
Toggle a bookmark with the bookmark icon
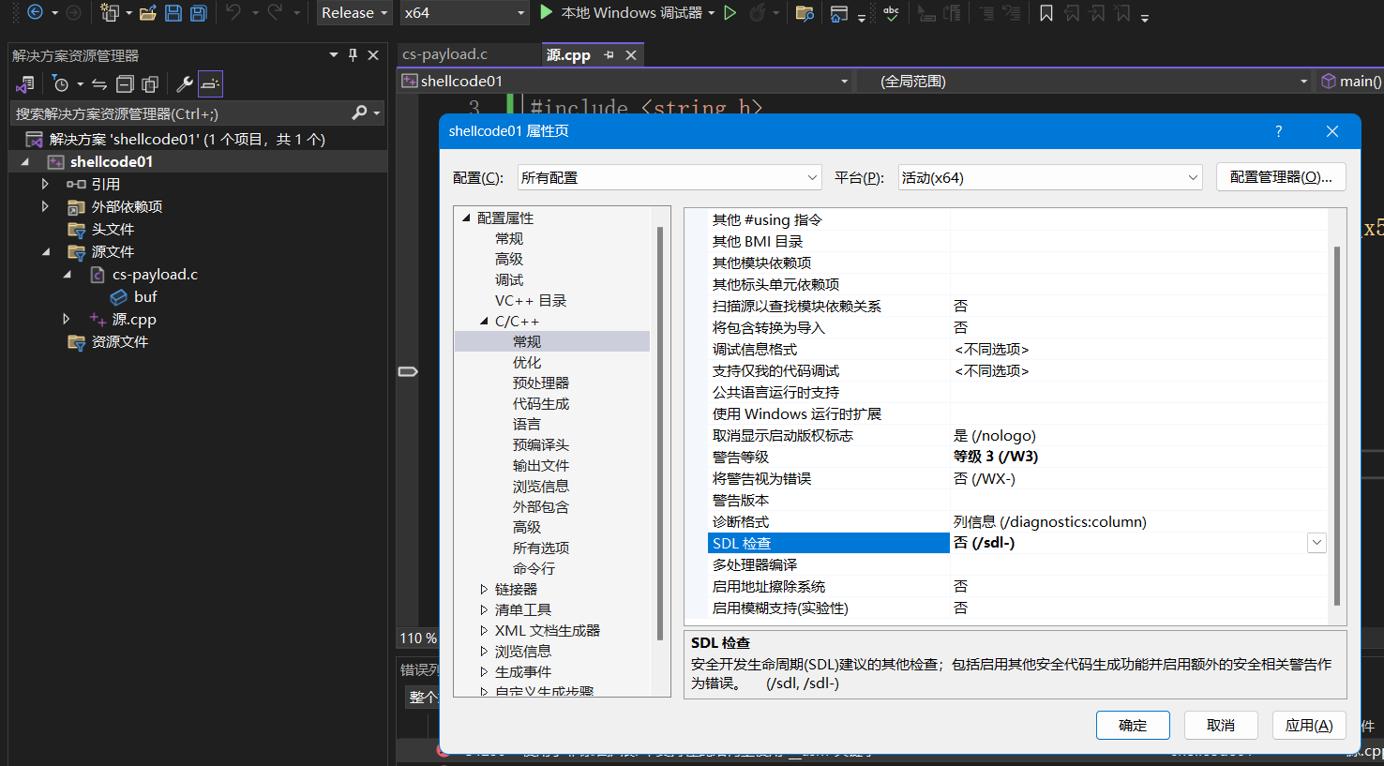click(x=1046, y=13)
